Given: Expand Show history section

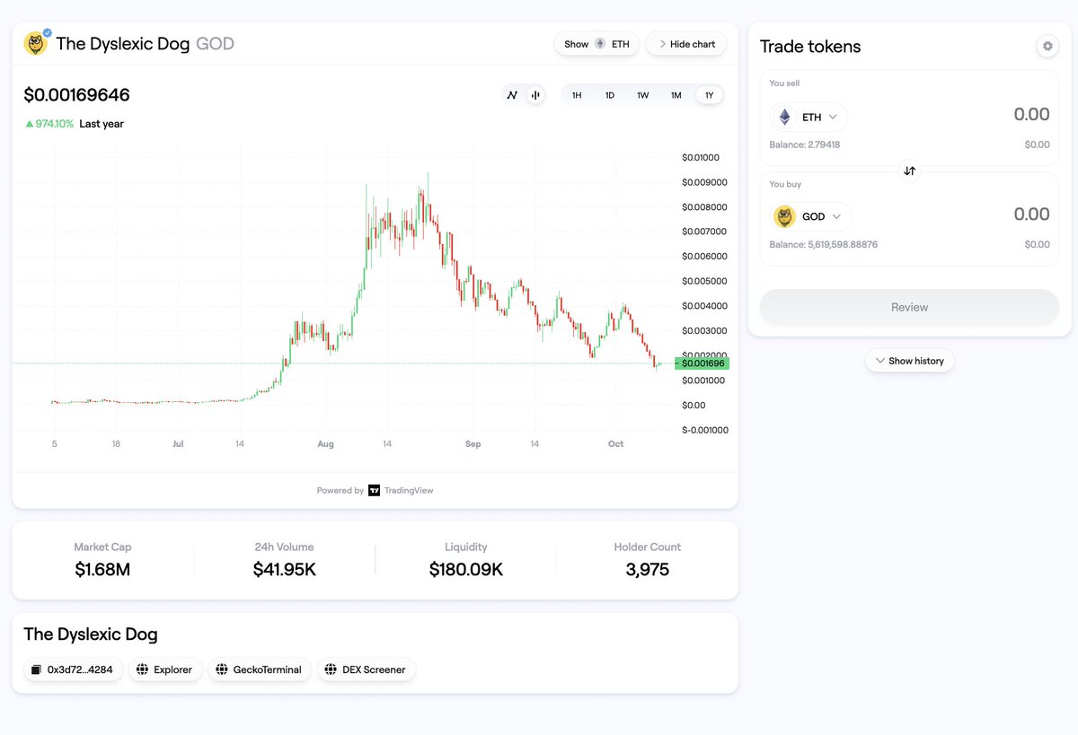Looking at the screenshot, I should click(909, 361).
